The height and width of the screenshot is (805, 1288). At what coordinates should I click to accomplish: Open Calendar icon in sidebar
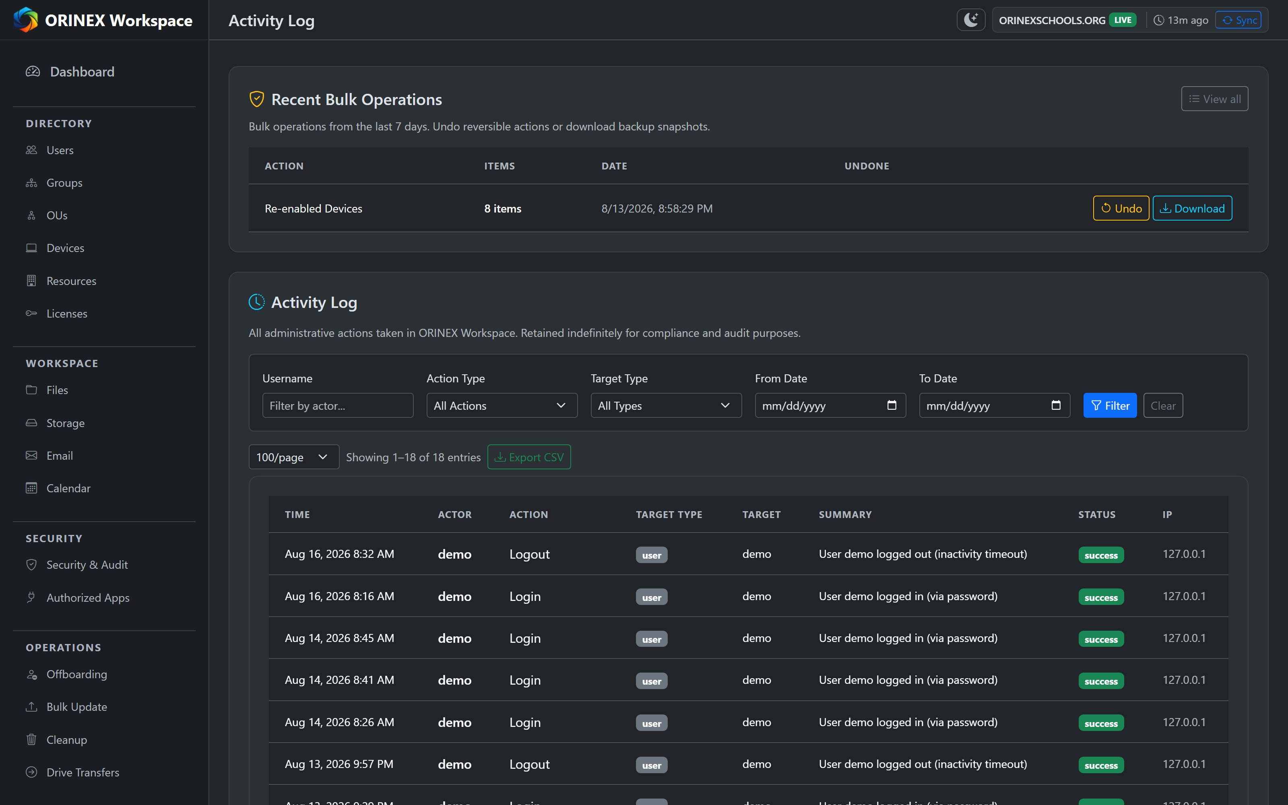click(31, 488)
